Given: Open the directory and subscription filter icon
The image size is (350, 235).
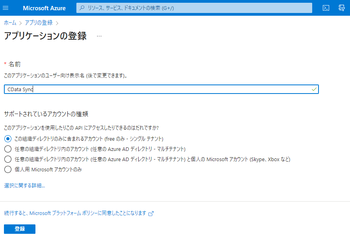Looking at the screenshot, I should click(x=341, y=8).
